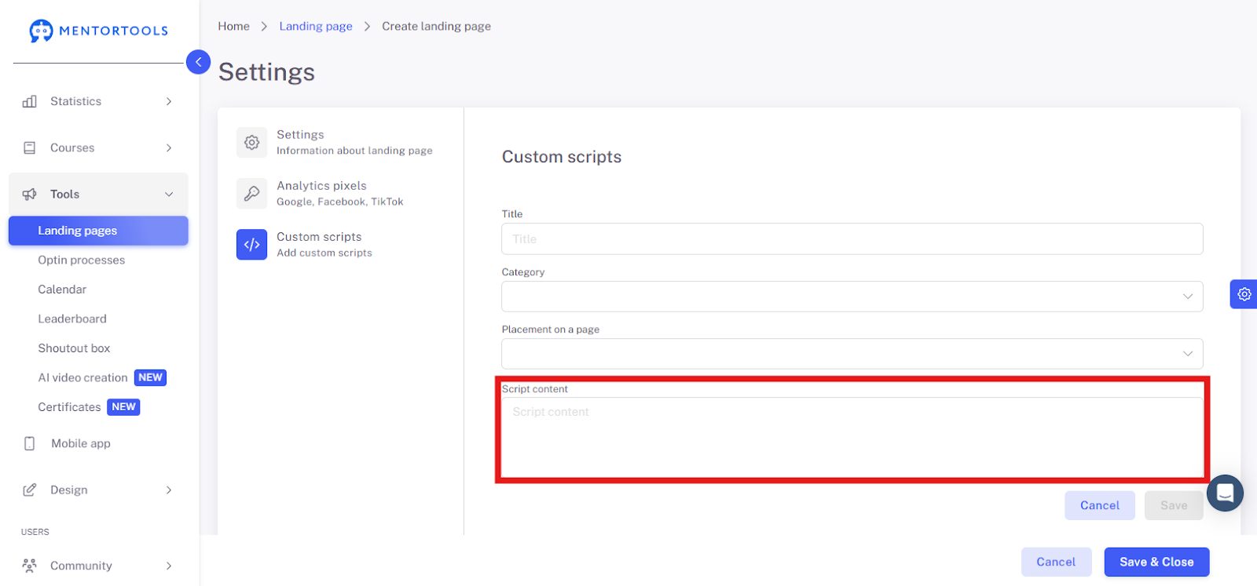Image resolution: width=1257 pixels, height=586 pixels.
Task: Focus the Title input field
Action: (852, 238)
